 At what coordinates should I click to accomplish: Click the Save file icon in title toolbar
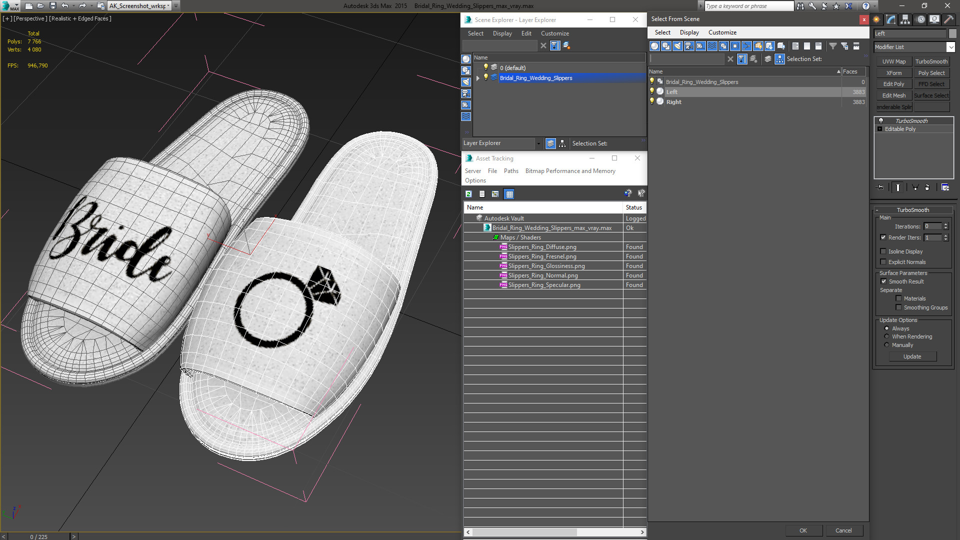(52, 6)
